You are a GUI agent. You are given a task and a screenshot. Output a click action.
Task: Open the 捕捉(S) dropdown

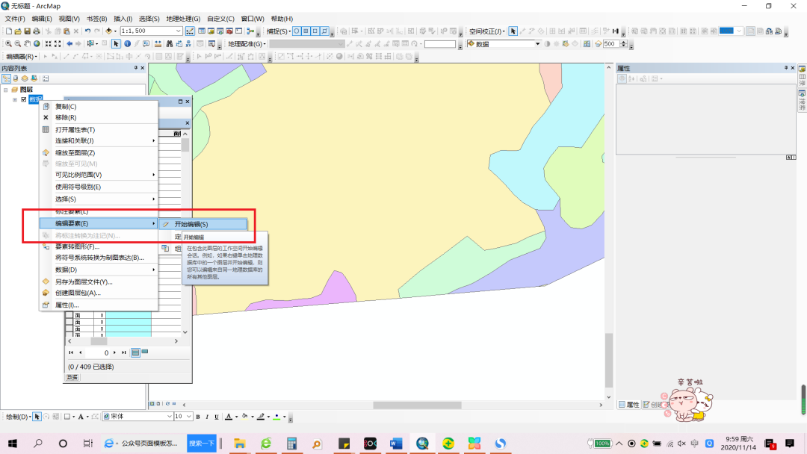279,31
